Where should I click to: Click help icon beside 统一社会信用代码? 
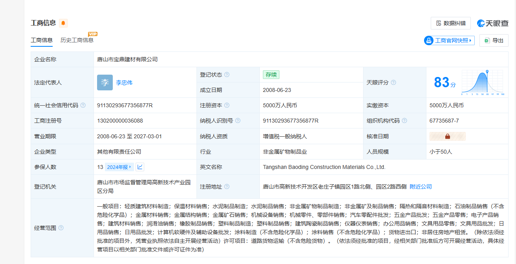[x=83, y=105]
